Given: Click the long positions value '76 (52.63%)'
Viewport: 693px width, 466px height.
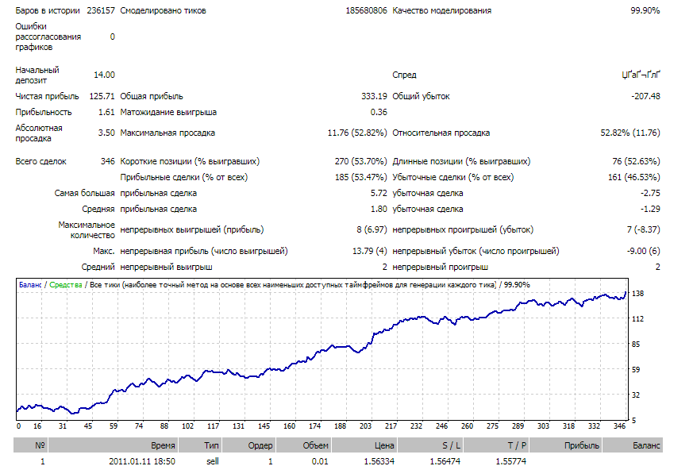Looking at the screenshot, I should click(637, 161).
